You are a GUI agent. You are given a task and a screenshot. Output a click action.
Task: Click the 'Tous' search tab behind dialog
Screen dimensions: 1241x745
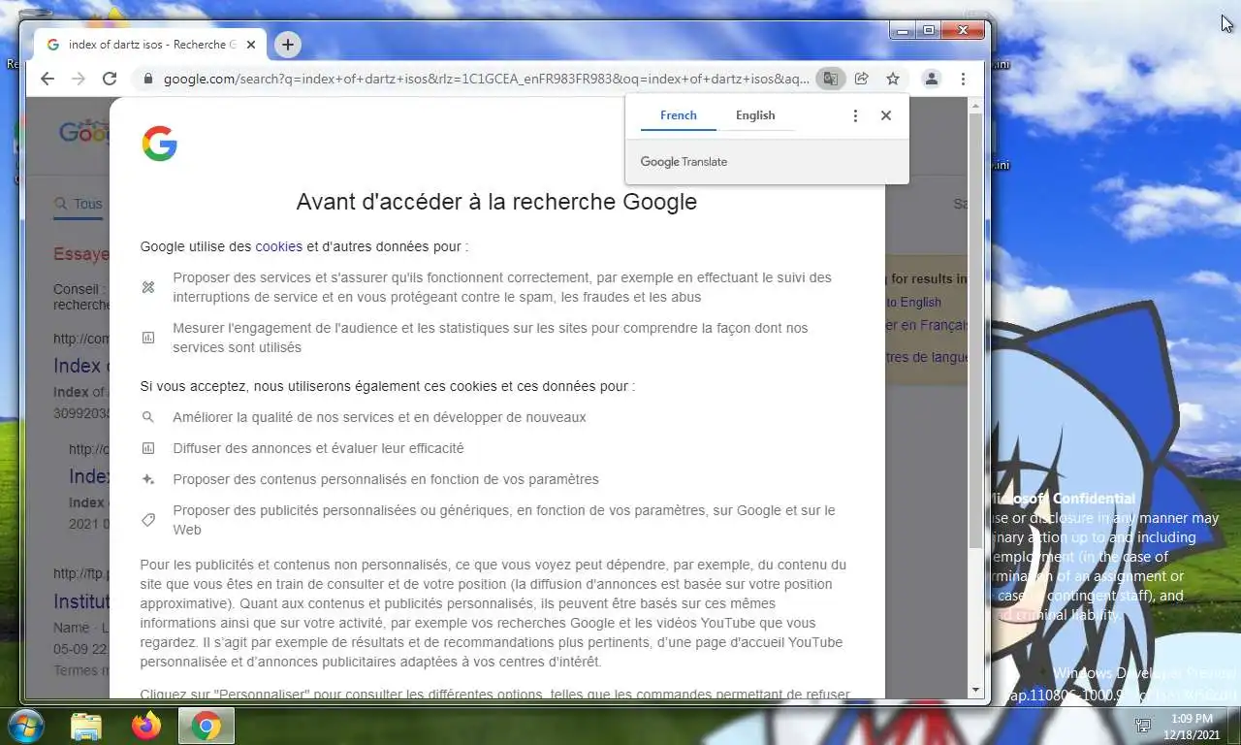coord(79,204)
